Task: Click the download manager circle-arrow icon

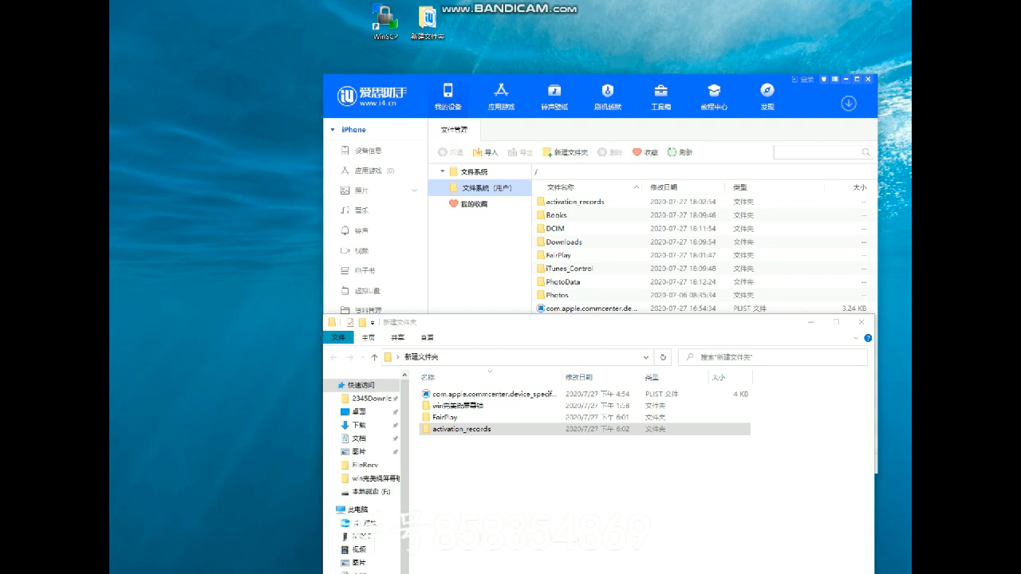Action: [849, 103]
